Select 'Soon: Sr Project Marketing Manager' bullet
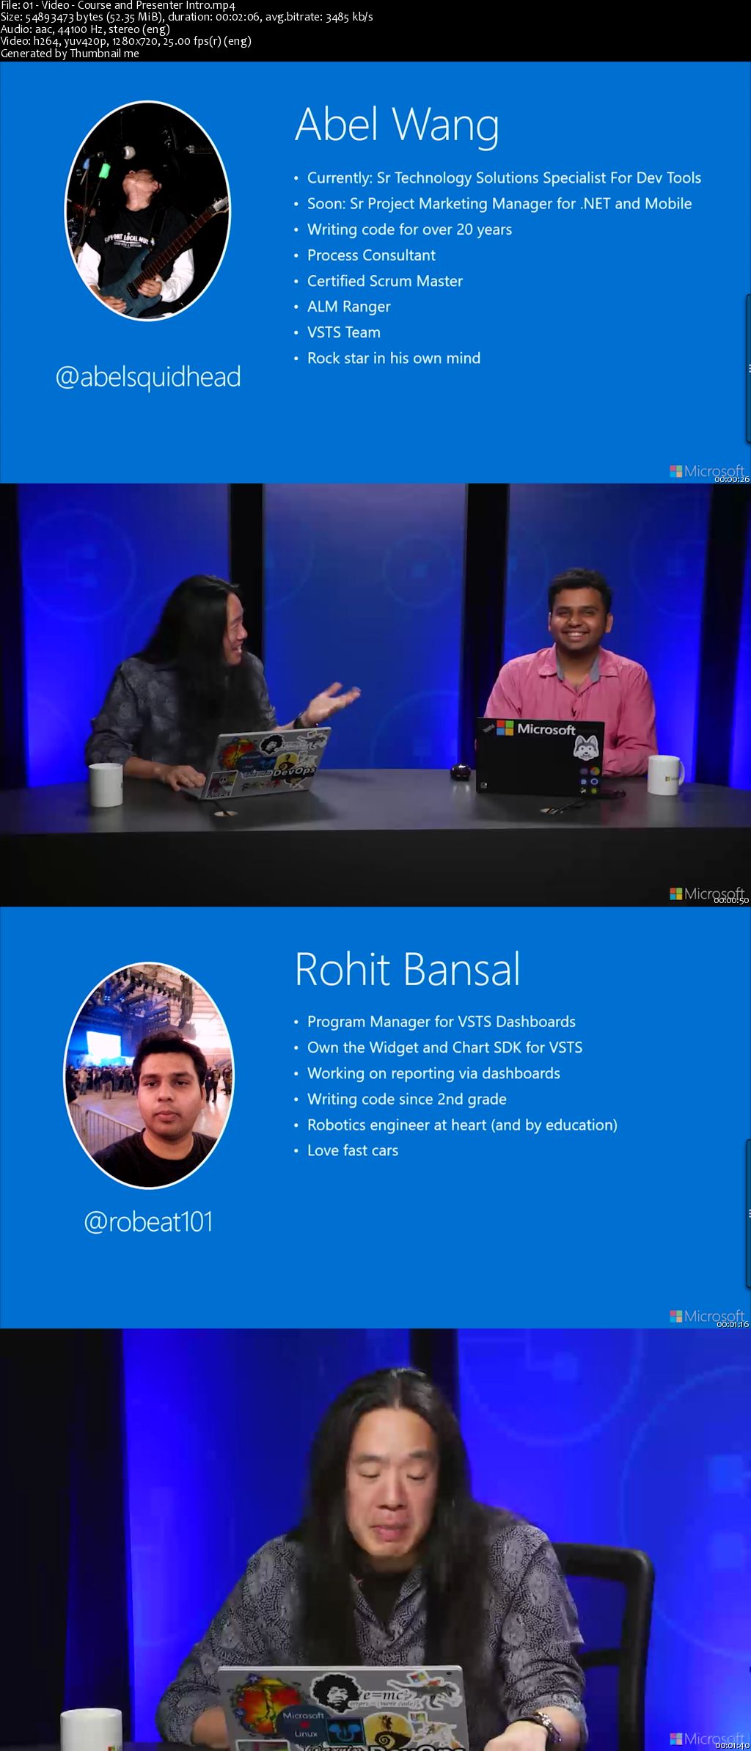Image resolution: width=751 pixels, height=1751 pixels. click(x=499, y=203)
